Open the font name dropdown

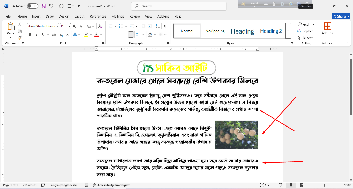pyautogui.click(x=57, y=26)
